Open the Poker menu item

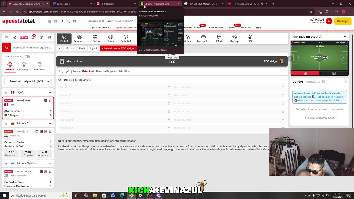[x=232, y=28]
